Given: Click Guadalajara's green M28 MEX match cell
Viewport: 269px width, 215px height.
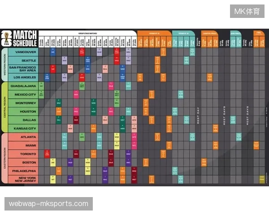Looking at the screenshot, I should [x=82, y=86].
